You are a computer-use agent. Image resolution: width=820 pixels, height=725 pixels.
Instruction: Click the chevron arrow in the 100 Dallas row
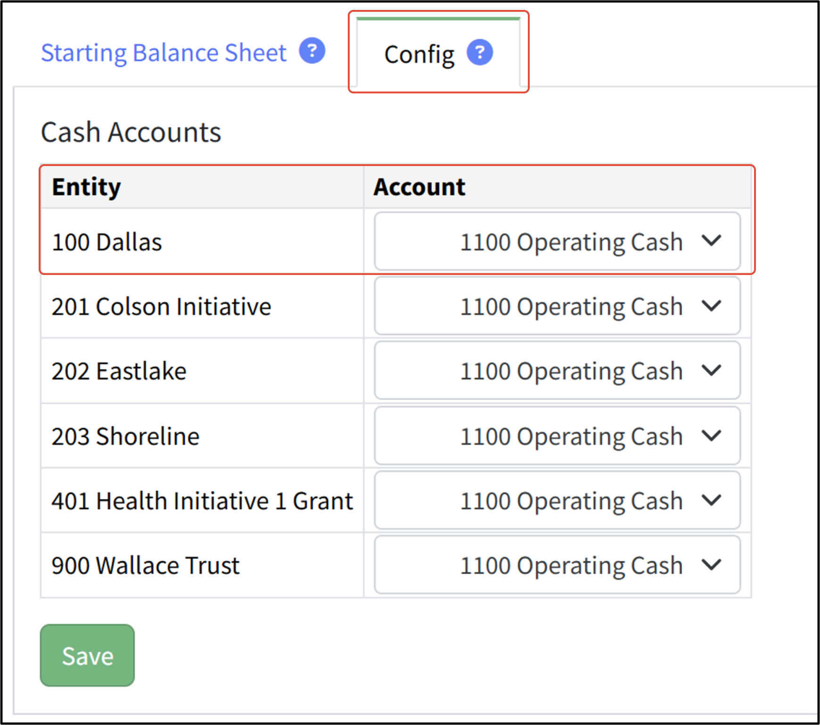[711, 241]
